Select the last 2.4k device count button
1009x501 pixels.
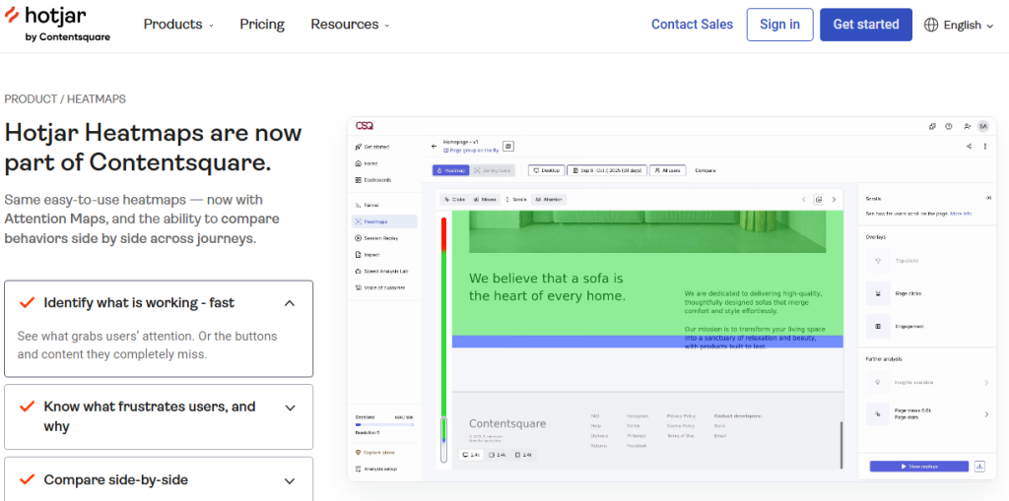524,455
